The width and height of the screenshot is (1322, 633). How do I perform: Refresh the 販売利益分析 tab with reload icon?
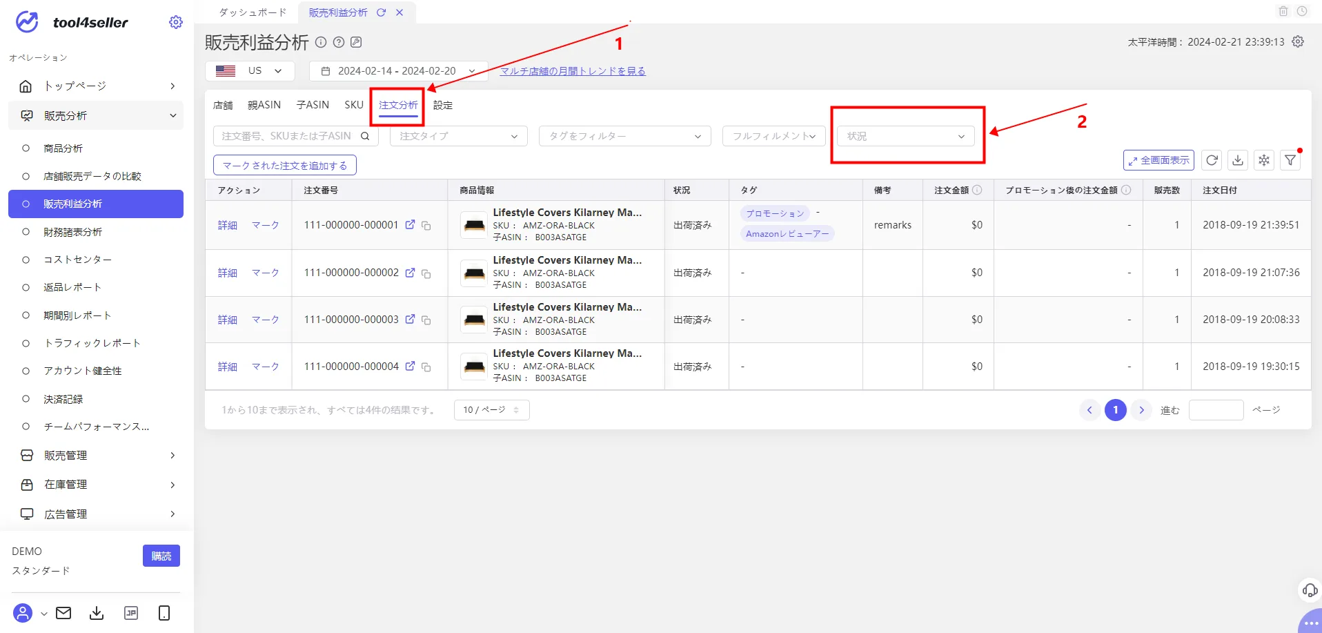click(x=381, y=12)
